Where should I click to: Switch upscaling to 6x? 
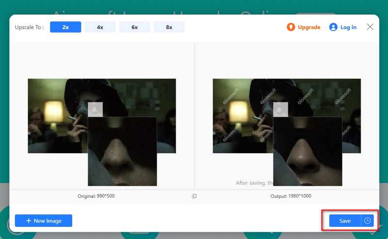tap(134, 27)
